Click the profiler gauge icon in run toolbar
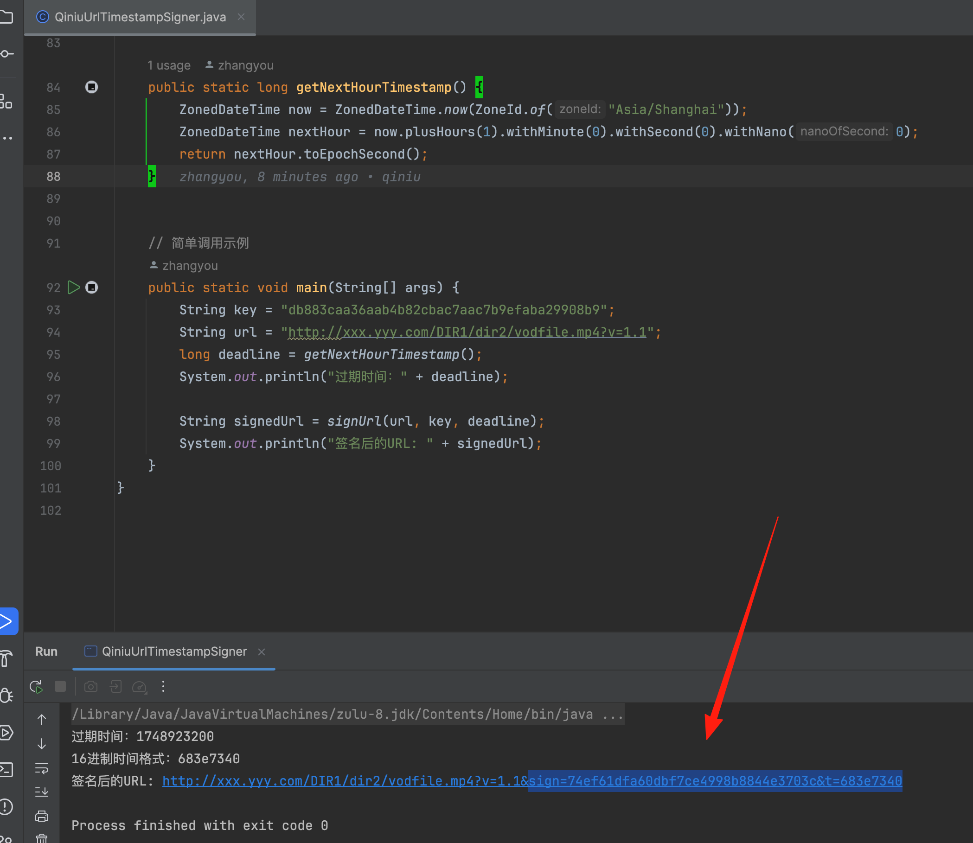973x843 pixels. (x=139, y=687)
